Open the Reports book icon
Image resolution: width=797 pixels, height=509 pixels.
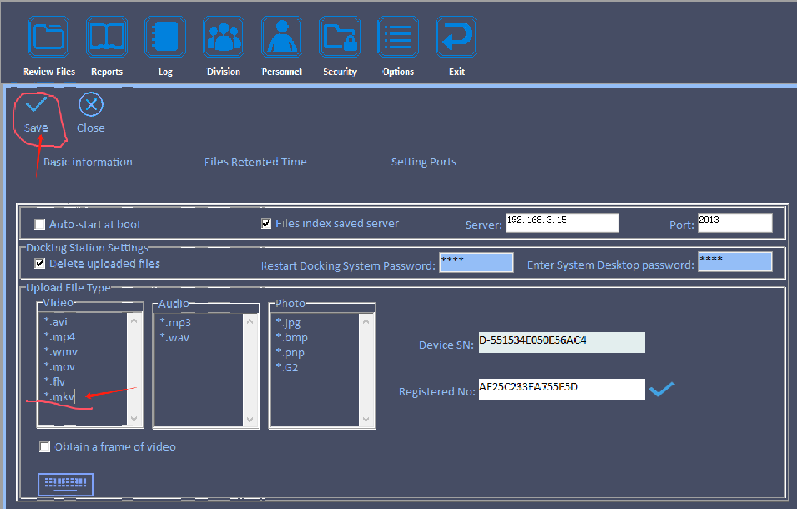click(107, 37)
